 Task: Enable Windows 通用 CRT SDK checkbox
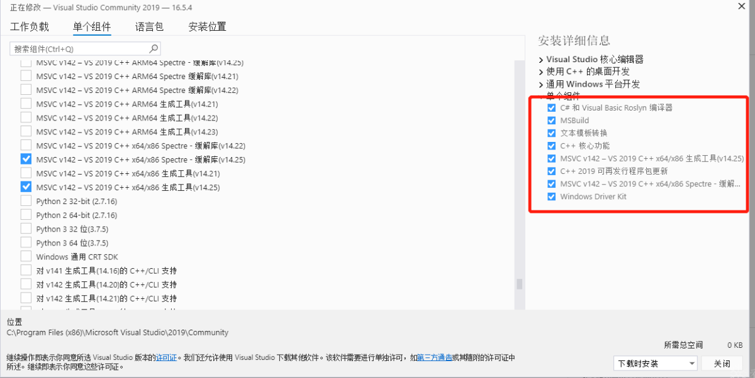(x=26, y=256)
